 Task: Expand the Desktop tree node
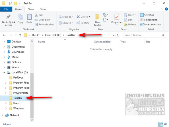click(4, 42)
